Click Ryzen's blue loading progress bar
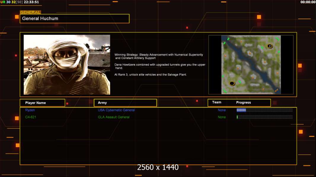Image resolution: width=316 pixels, height=177 pixels. coord(264,110)
